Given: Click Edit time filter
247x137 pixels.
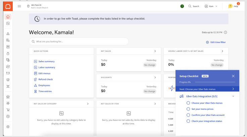Looking at the screenshot, I should 216,42.
